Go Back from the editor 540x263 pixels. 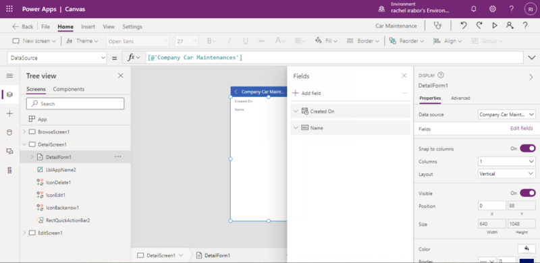click(23, 26)
